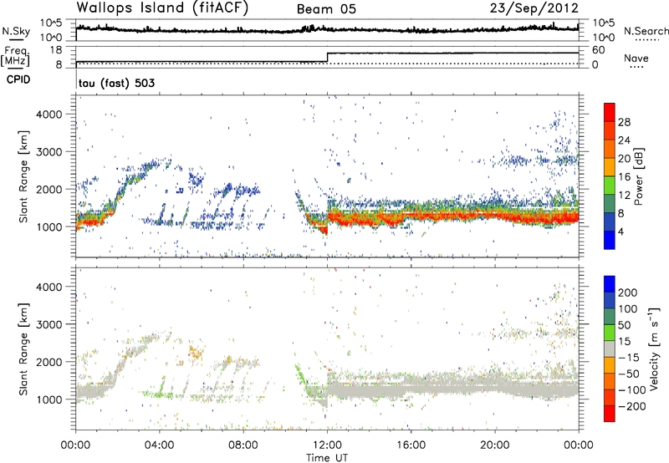Image resolution: width=669 pixels, height=463 pixels.
Task: Click the "Nave" legend label
Action: 636,58
